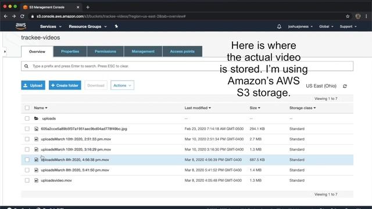Open the Services dropdown menu
Image resolution: width=372 pixels, height=209 pixels.
click(x=51, y=27)
